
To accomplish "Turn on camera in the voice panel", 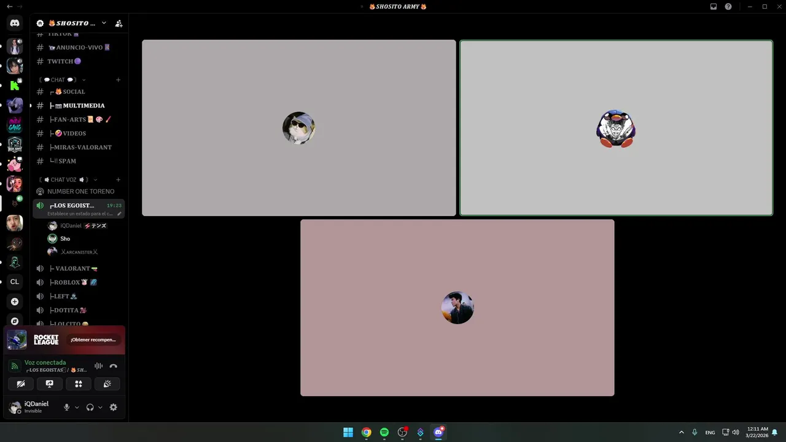I will 21,384.
